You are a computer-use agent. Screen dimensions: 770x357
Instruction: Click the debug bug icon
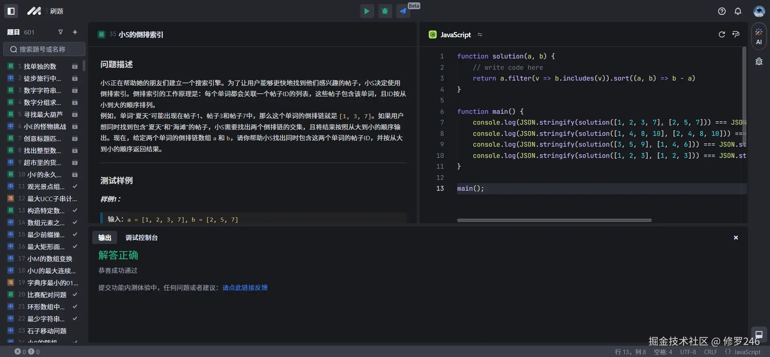385,11
